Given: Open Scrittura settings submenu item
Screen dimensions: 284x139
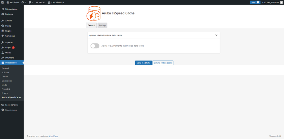Looking at the screenshot, I should point(5,72).
